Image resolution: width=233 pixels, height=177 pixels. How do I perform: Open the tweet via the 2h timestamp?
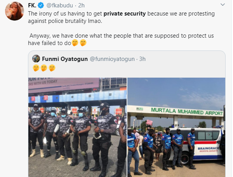click(x=81, y=6)
